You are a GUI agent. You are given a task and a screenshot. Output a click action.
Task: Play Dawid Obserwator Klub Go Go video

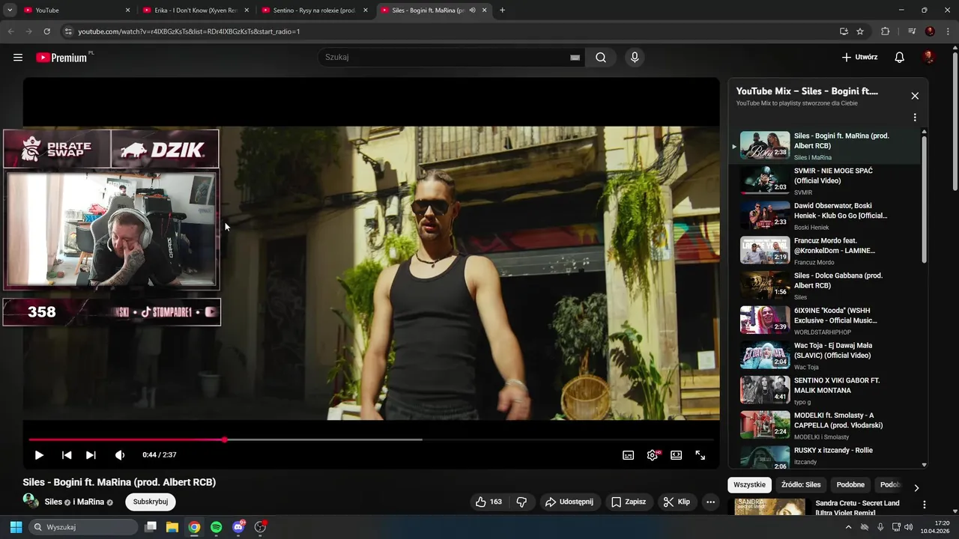pos(824,216)
